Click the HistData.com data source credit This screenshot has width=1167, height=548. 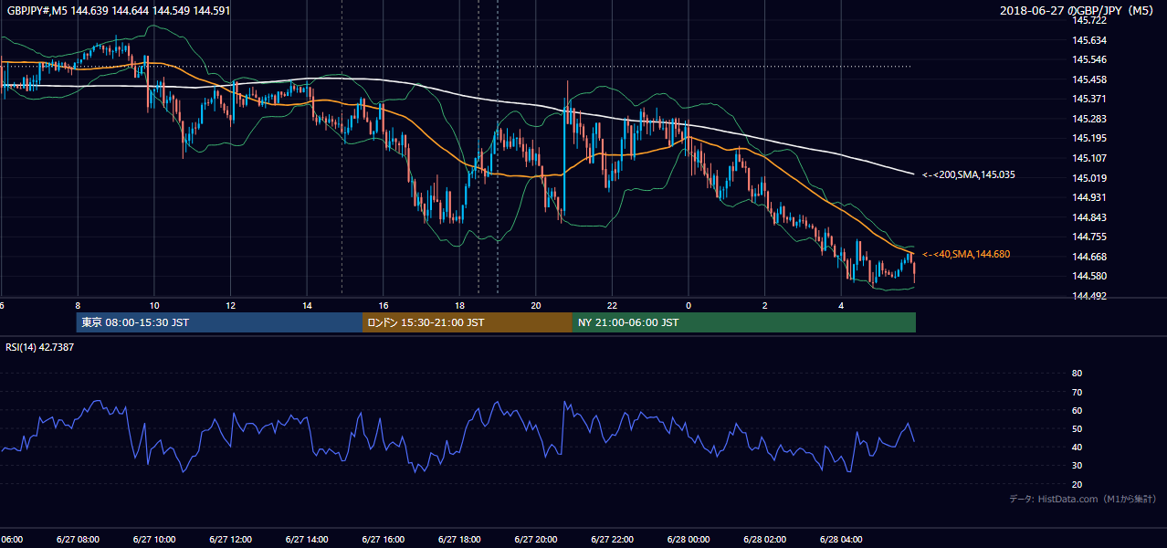[1083, 499]
